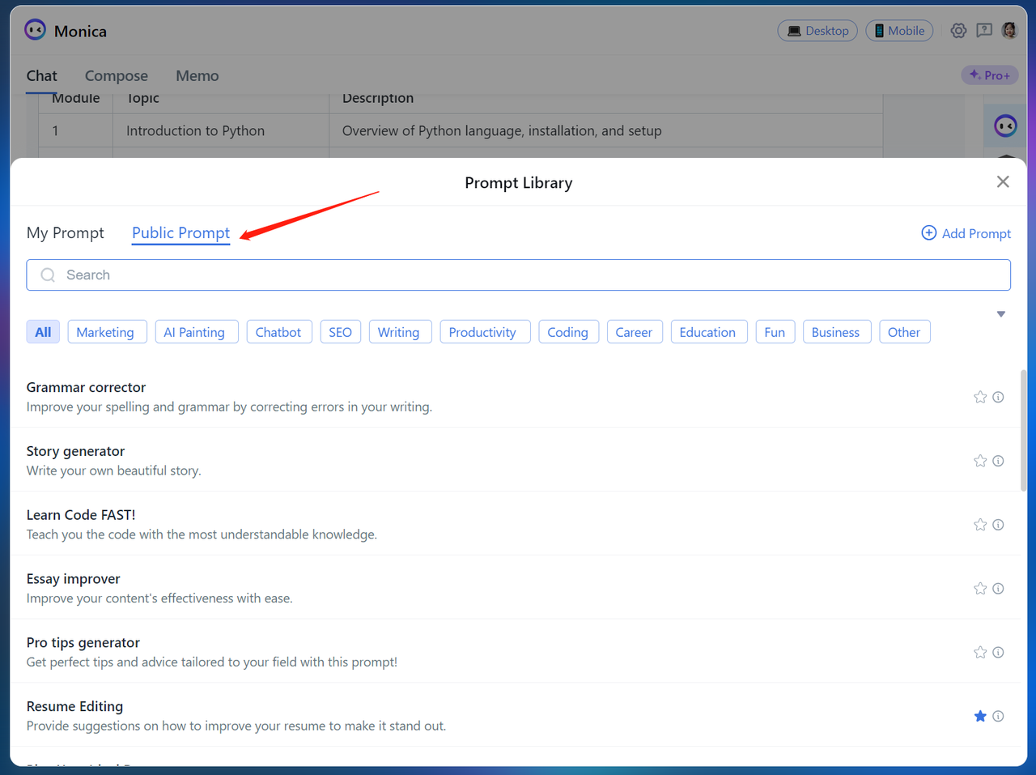This screenshot has width=1036, height=775.
Task: Filter prompts by Chatbot
Action: 278,332
